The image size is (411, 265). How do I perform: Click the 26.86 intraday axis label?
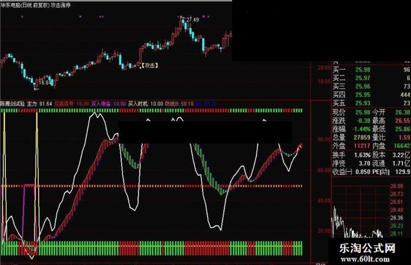point(397,186)
